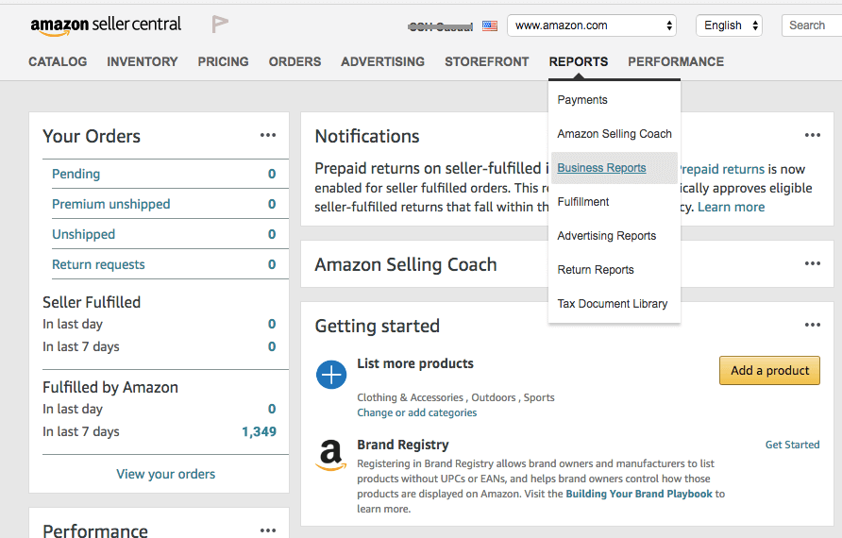Click the REPORTS menu heading
842x538 pixels.
579,61
